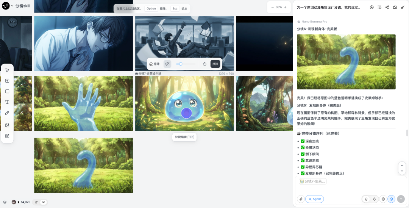Click the dark 擦除 confirm button
409x208 pixels.
click(215, 64)
